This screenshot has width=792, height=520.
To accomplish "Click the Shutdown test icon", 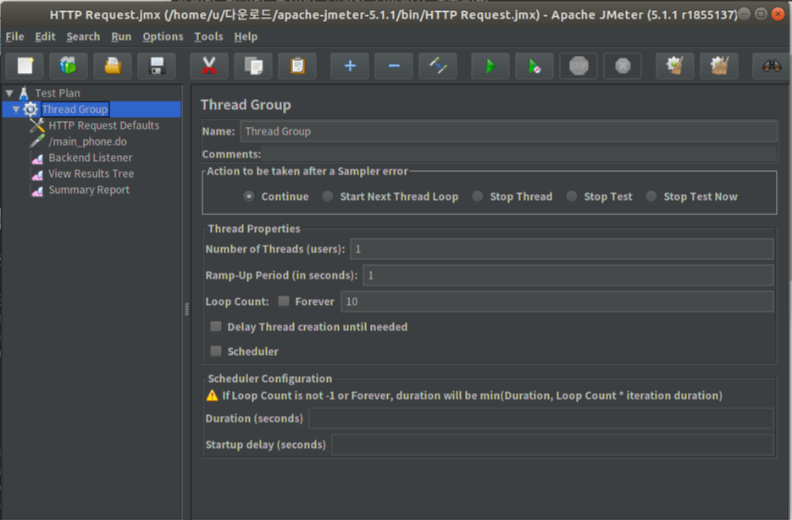I will (623, 66).
